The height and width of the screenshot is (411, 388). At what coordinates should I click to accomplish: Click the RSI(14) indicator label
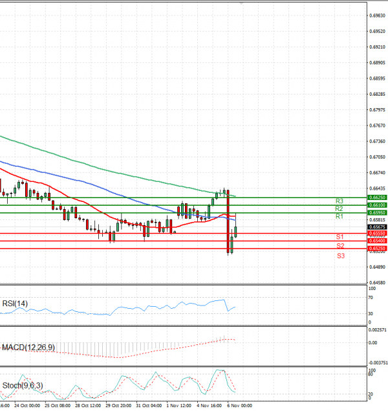click(x=15, y=304)
